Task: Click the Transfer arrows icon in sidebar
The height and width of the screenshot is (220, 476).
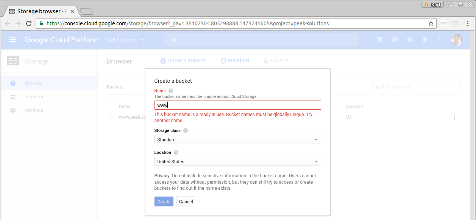Action: pos(13,96)
